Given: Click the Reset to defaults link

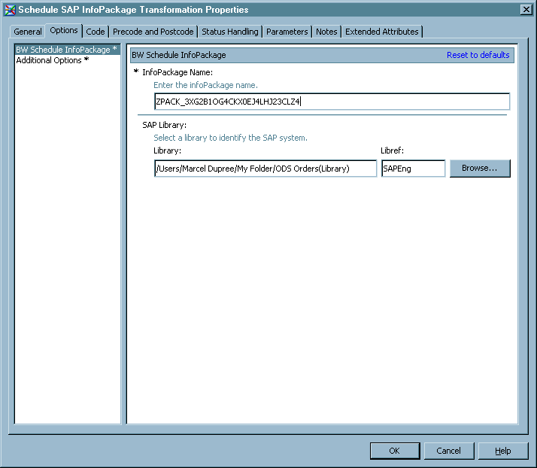Looking at the screenshot, I should pos(478,55).
